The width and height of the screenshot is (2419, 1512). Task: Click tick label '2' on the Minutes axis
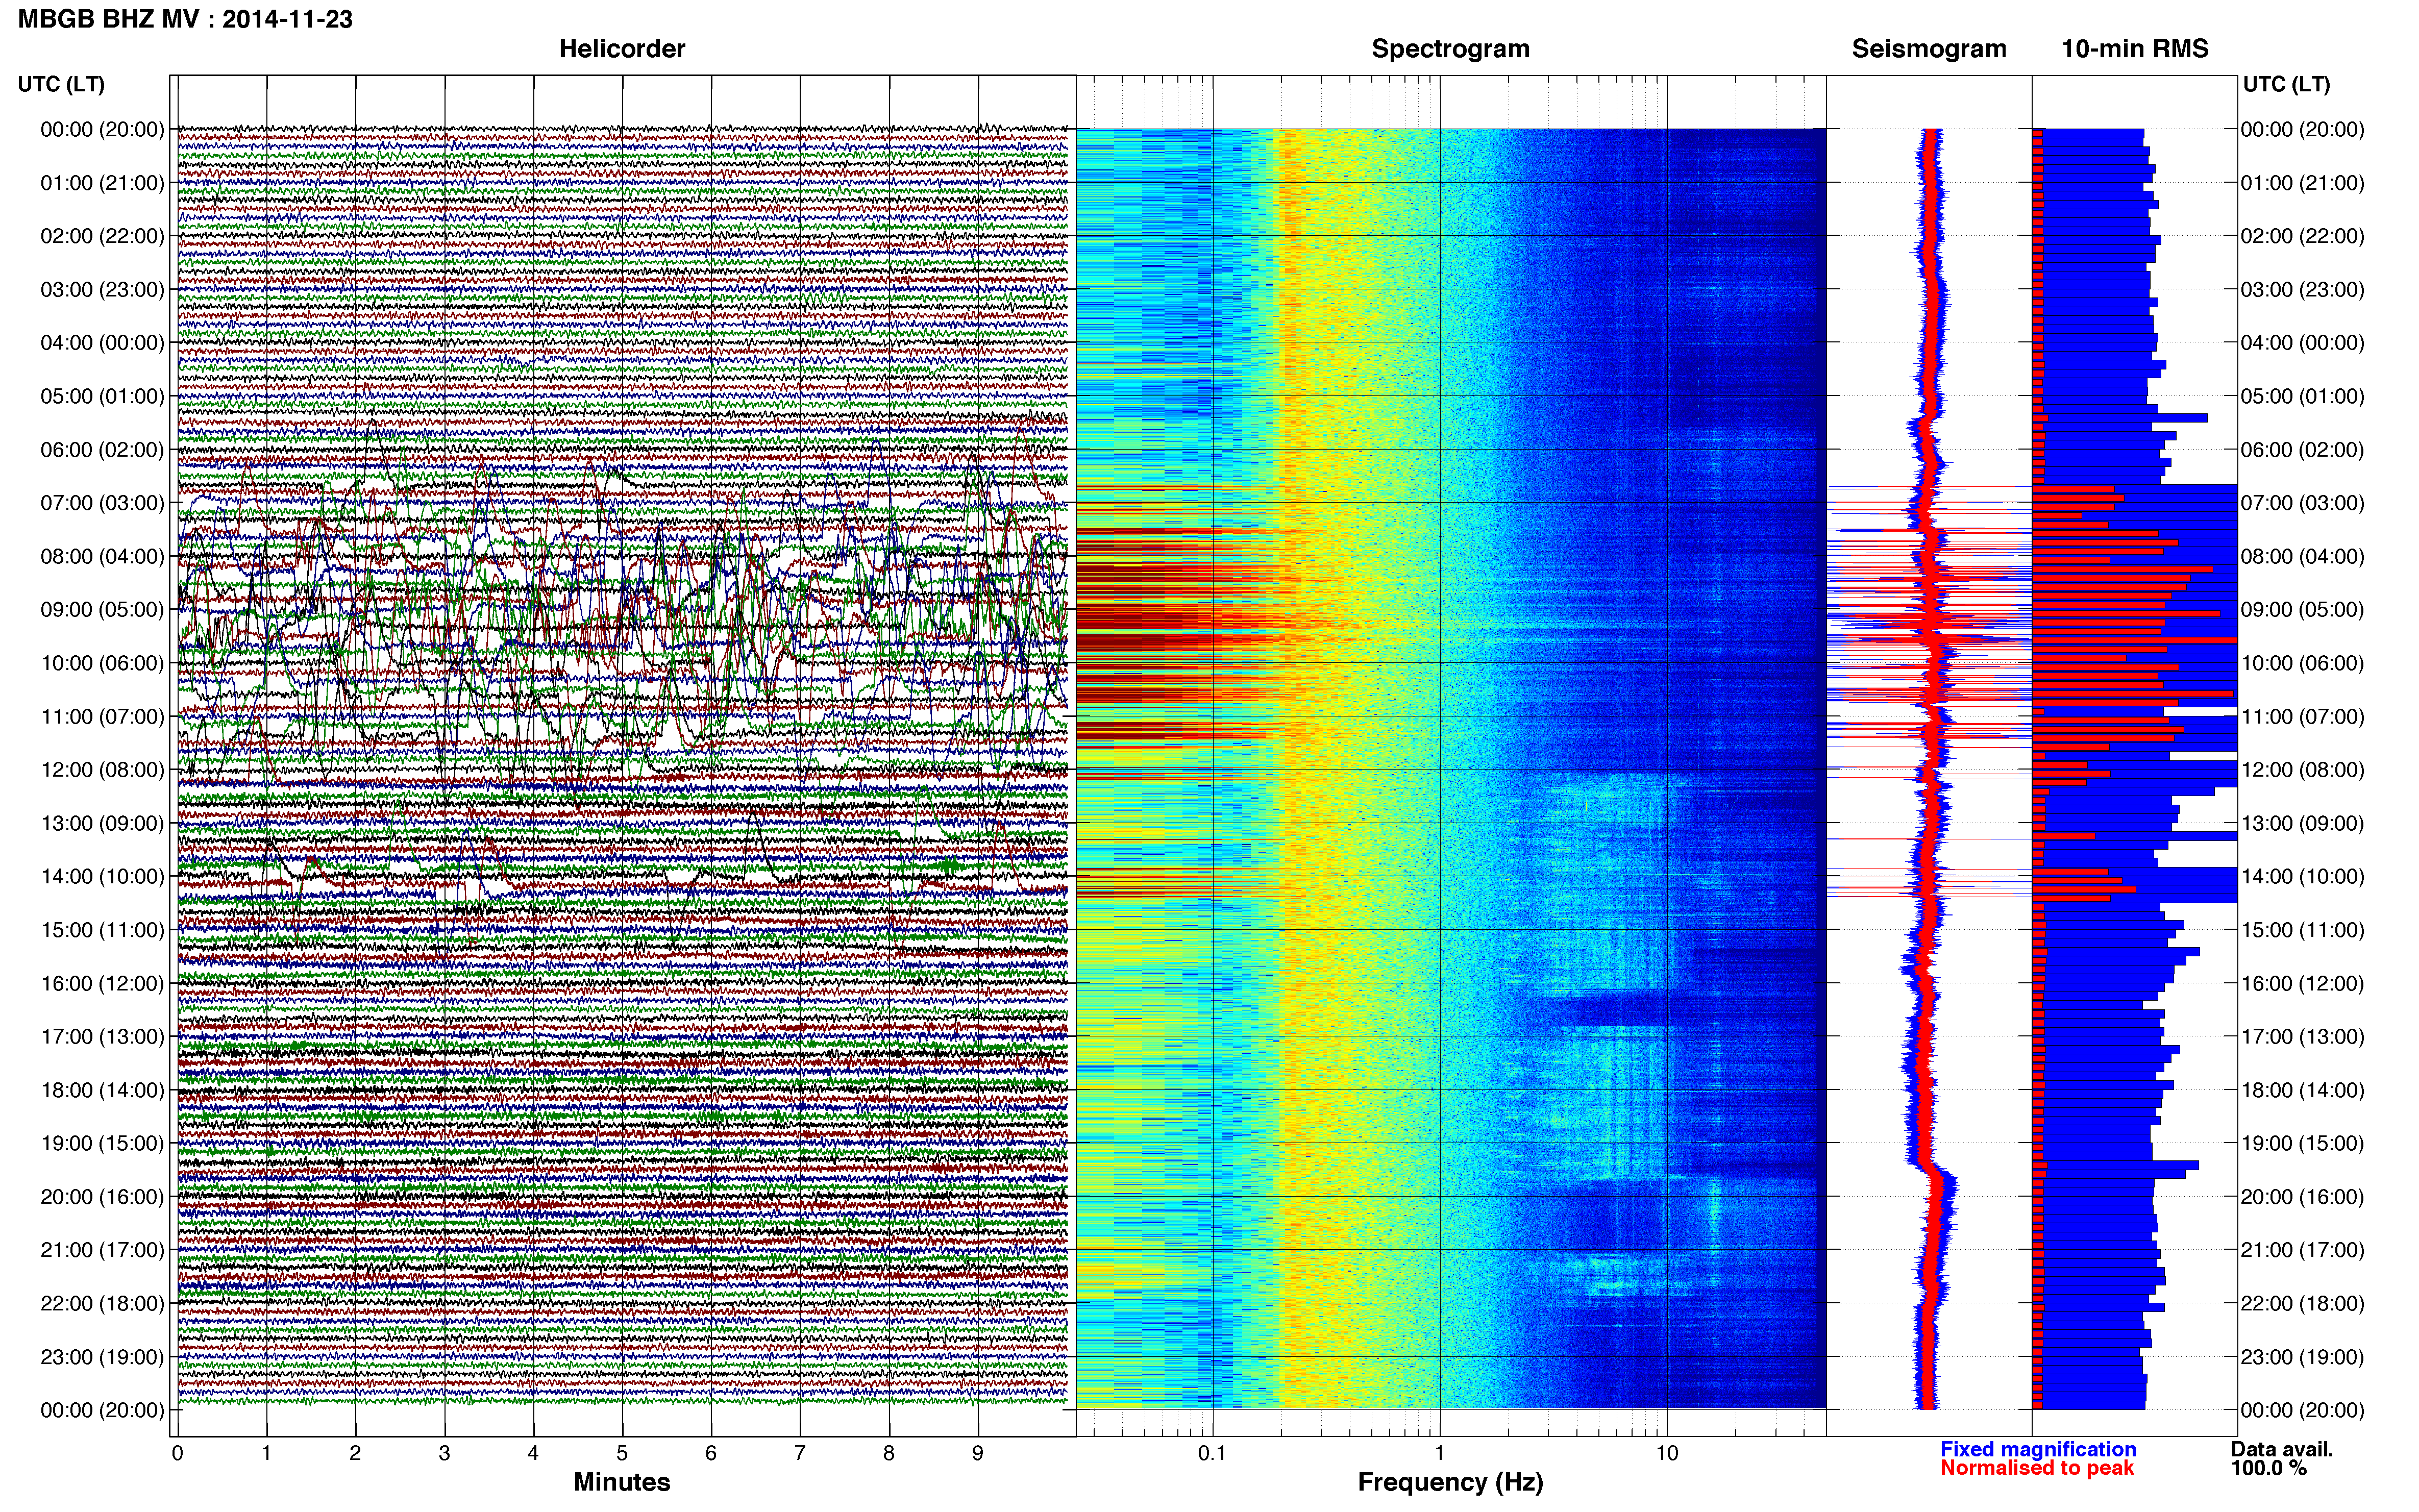point(355,1454)
